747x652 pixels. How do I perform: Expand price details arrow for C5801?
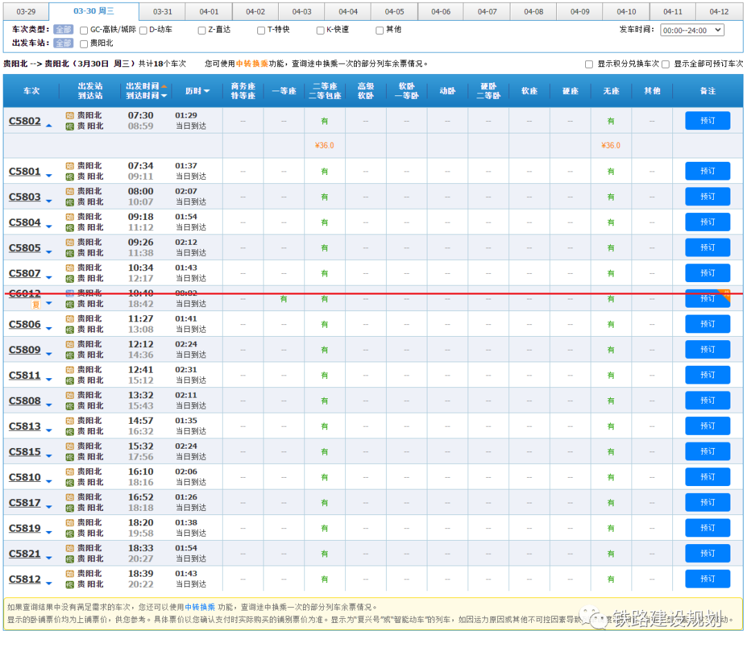click(x=48, y=176)
